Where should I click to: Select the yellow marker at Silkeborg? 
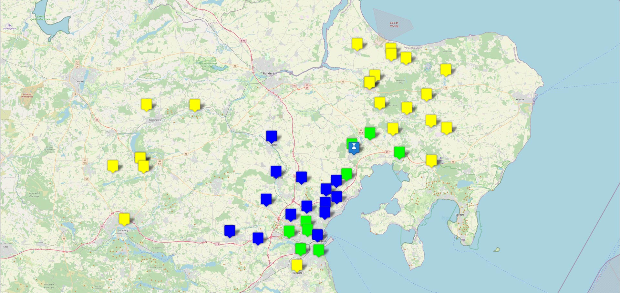point(124,219)
